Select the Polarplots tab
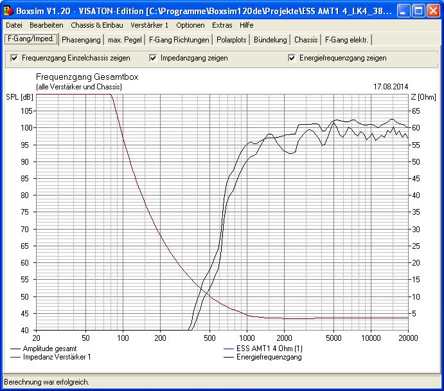The image size is (444, 391). [231, 40]
